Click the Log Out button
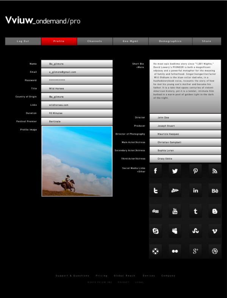The image size is (227, 298). [23, 41]
